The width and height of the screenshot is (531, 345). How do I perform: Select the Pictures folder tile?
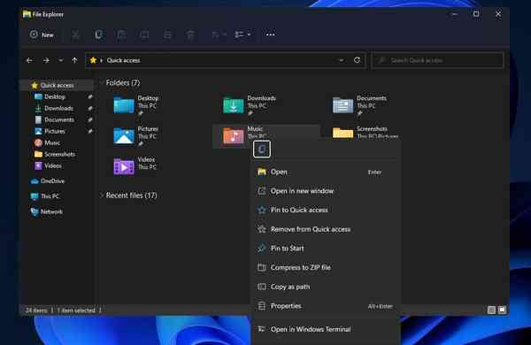coord(136,135)
